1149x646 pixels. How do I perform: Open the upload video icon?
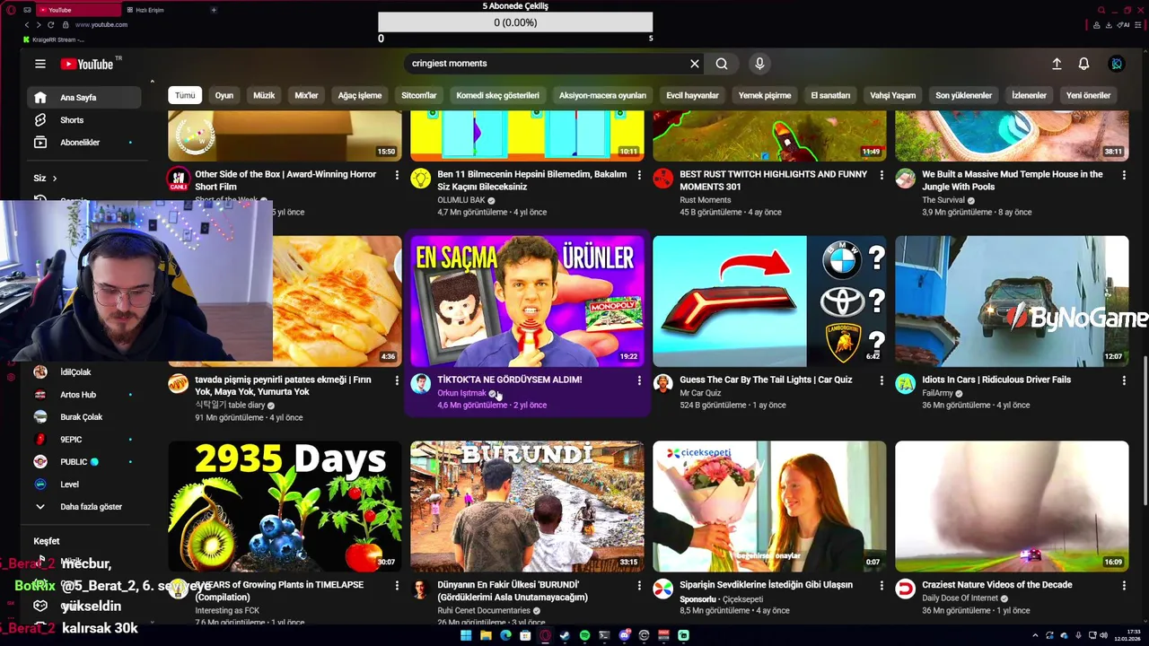[1057, 64]
